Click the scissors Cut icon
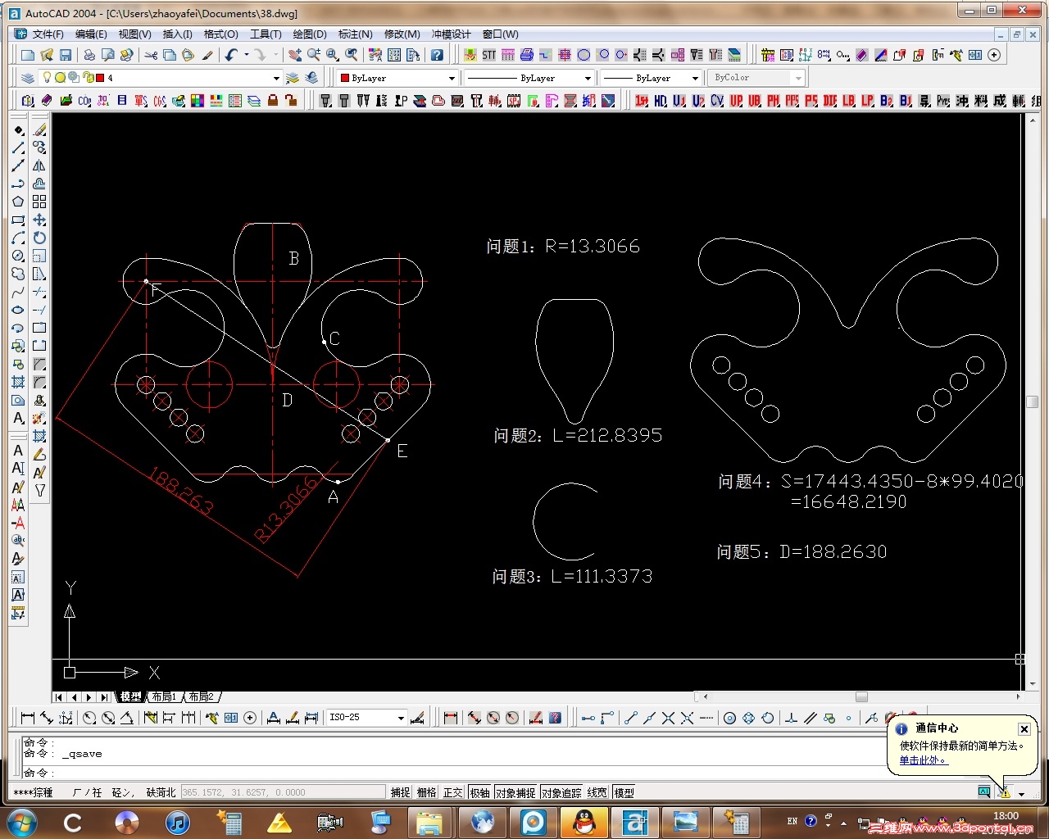 pyautogui.click(x=151, y=55)
